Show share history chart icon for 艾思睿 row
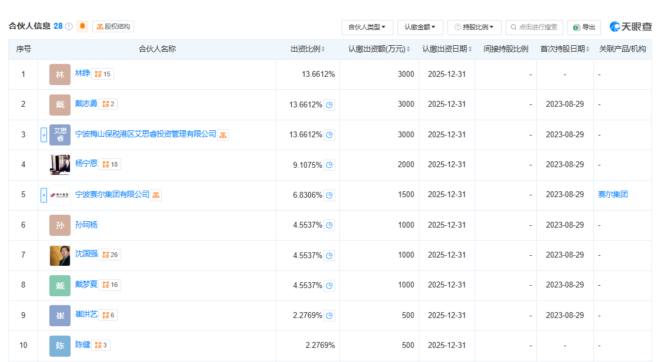This screenshot has width=658, height=362. click(329, 135)
